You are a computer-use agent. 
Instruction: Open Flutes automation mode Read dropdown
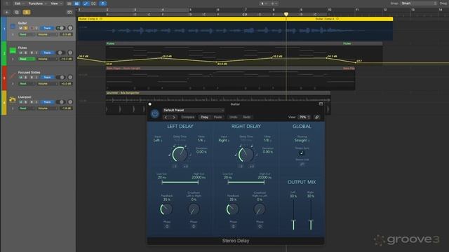(27, 59)
